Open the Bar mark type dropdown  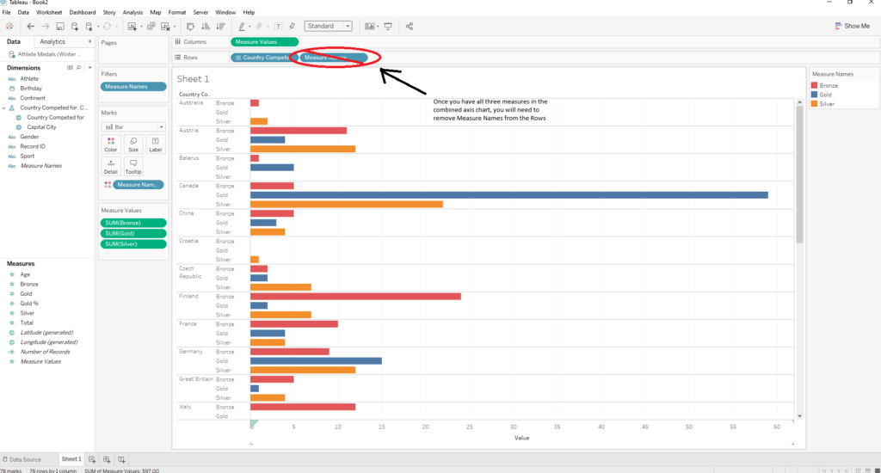[132, 126]
